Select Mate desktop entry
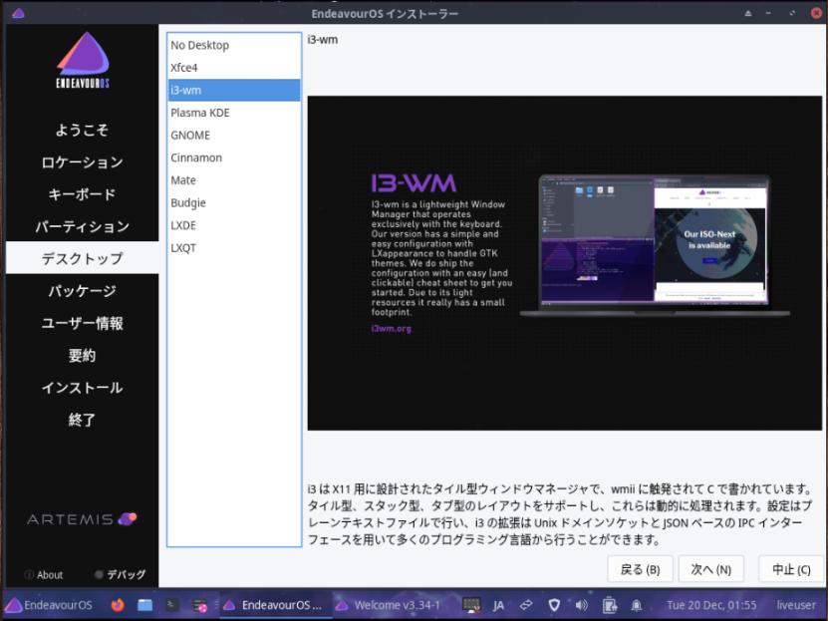The height and width of the screenshot is (621, 828). pos(234,180)
